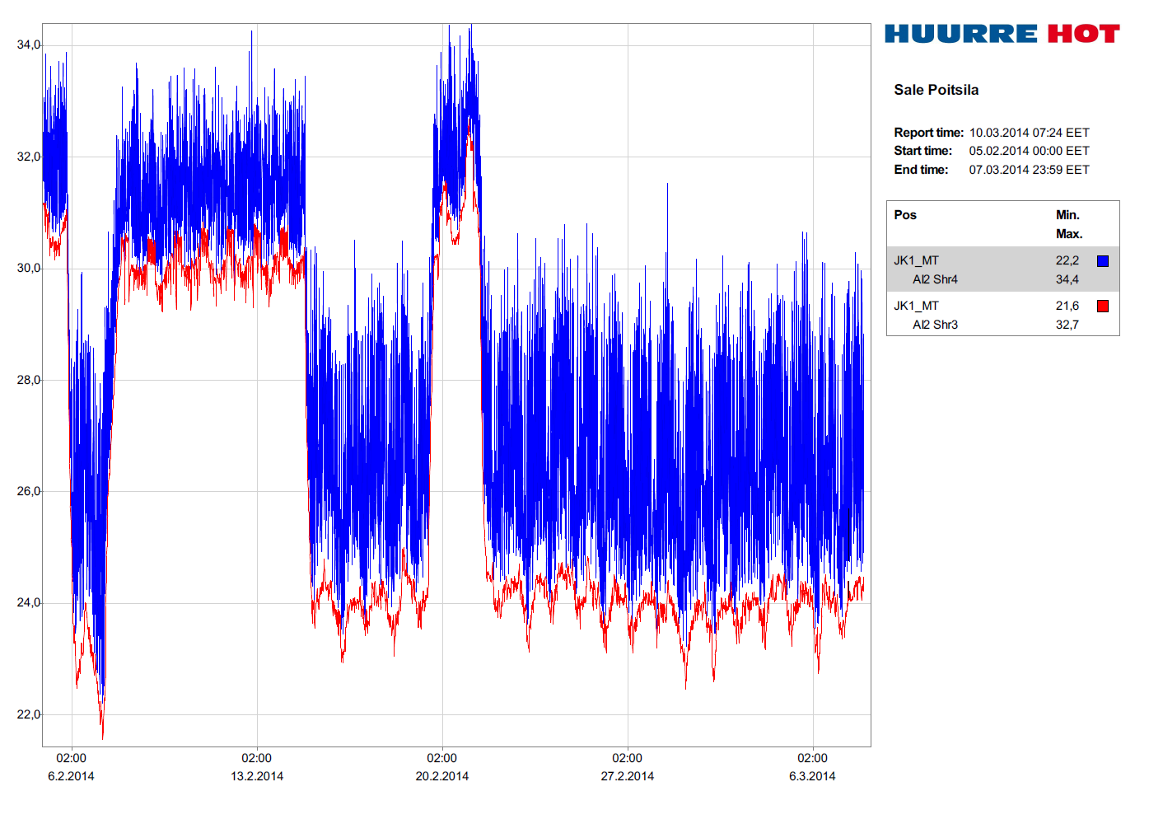Click the '30,0' y-axis label
Screen dimensions: 1149x819
pos(28,268)
